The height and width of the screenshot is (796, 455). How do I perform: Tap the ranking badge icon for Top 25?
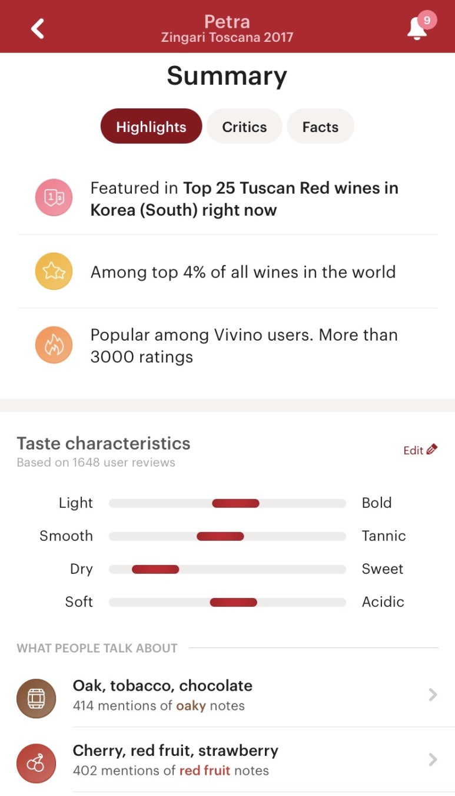54,199
